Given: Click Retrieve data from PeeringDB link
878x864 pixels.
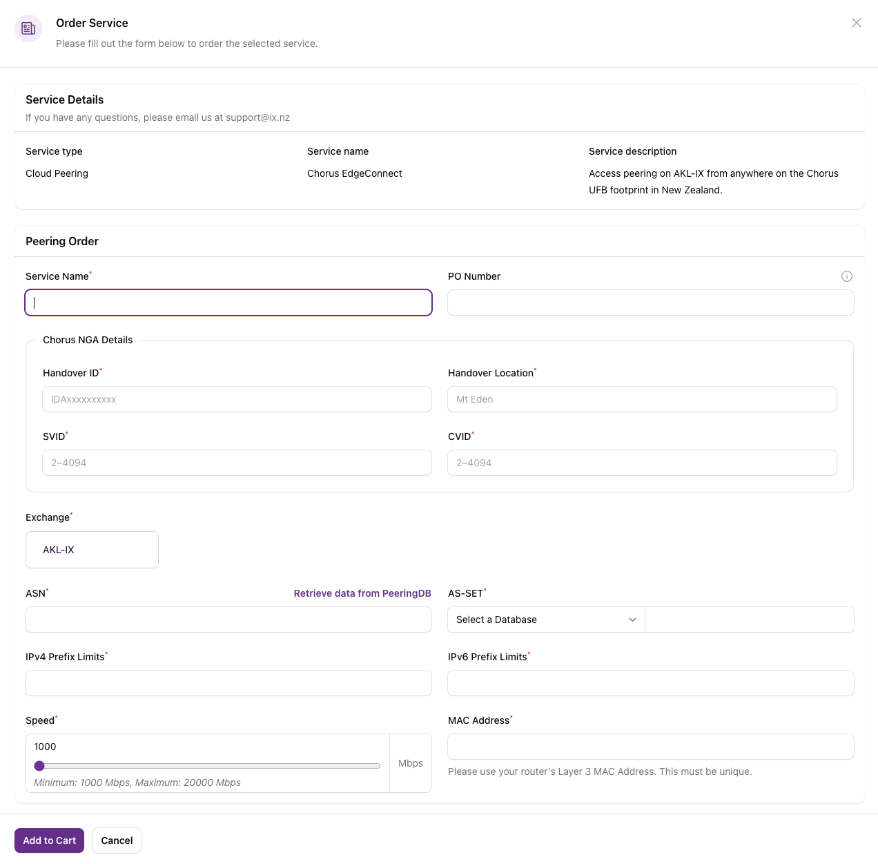Looking at the screenshot, I should (x=362, y=593).
